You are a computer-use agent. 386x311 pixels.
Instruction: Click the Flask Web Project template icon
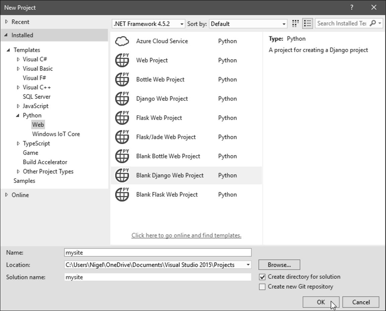coord(122,118)
